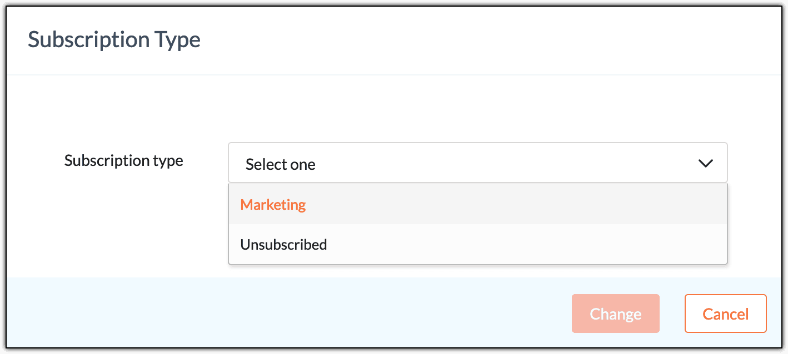Click the dropdown chevron arrow icon
This screenshot has width=788, height=354.
click(705, 164)
